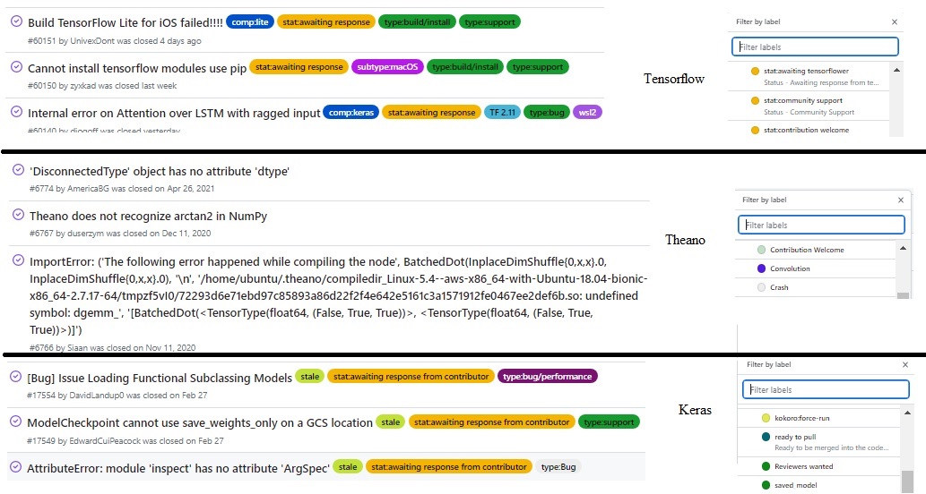Select the Contribution Welcome label option

(816, 250)
